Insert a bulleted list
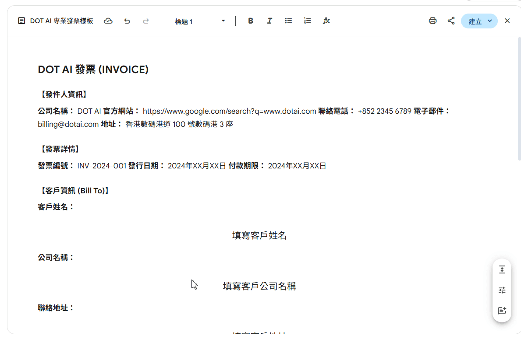Screen dimensions: 521x339 (x=288, y=21)
